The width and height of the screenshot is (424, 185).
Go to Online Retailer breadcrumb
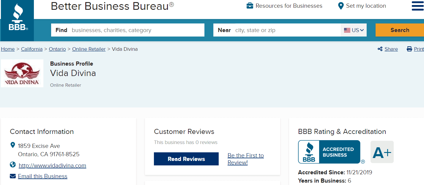pos(89,49)
